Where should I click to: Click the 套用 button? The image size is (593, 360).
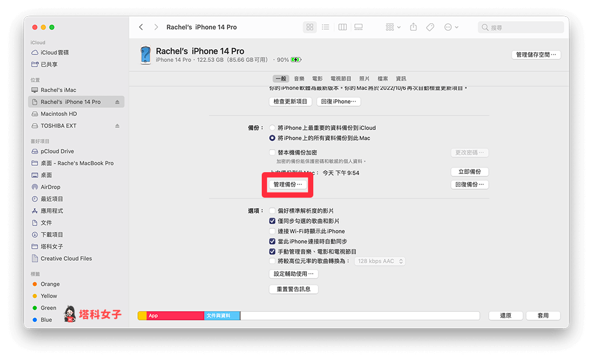(543, 316)
